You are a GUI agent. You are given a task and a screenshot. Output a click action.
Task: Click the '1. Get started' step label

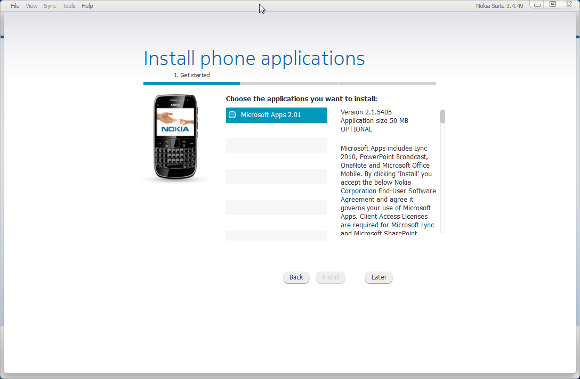(x=192, y=75)
